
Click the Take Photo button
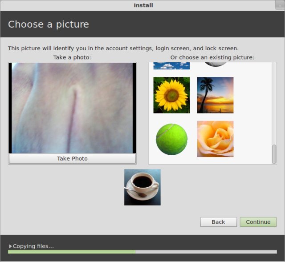(x=72, y=158)
